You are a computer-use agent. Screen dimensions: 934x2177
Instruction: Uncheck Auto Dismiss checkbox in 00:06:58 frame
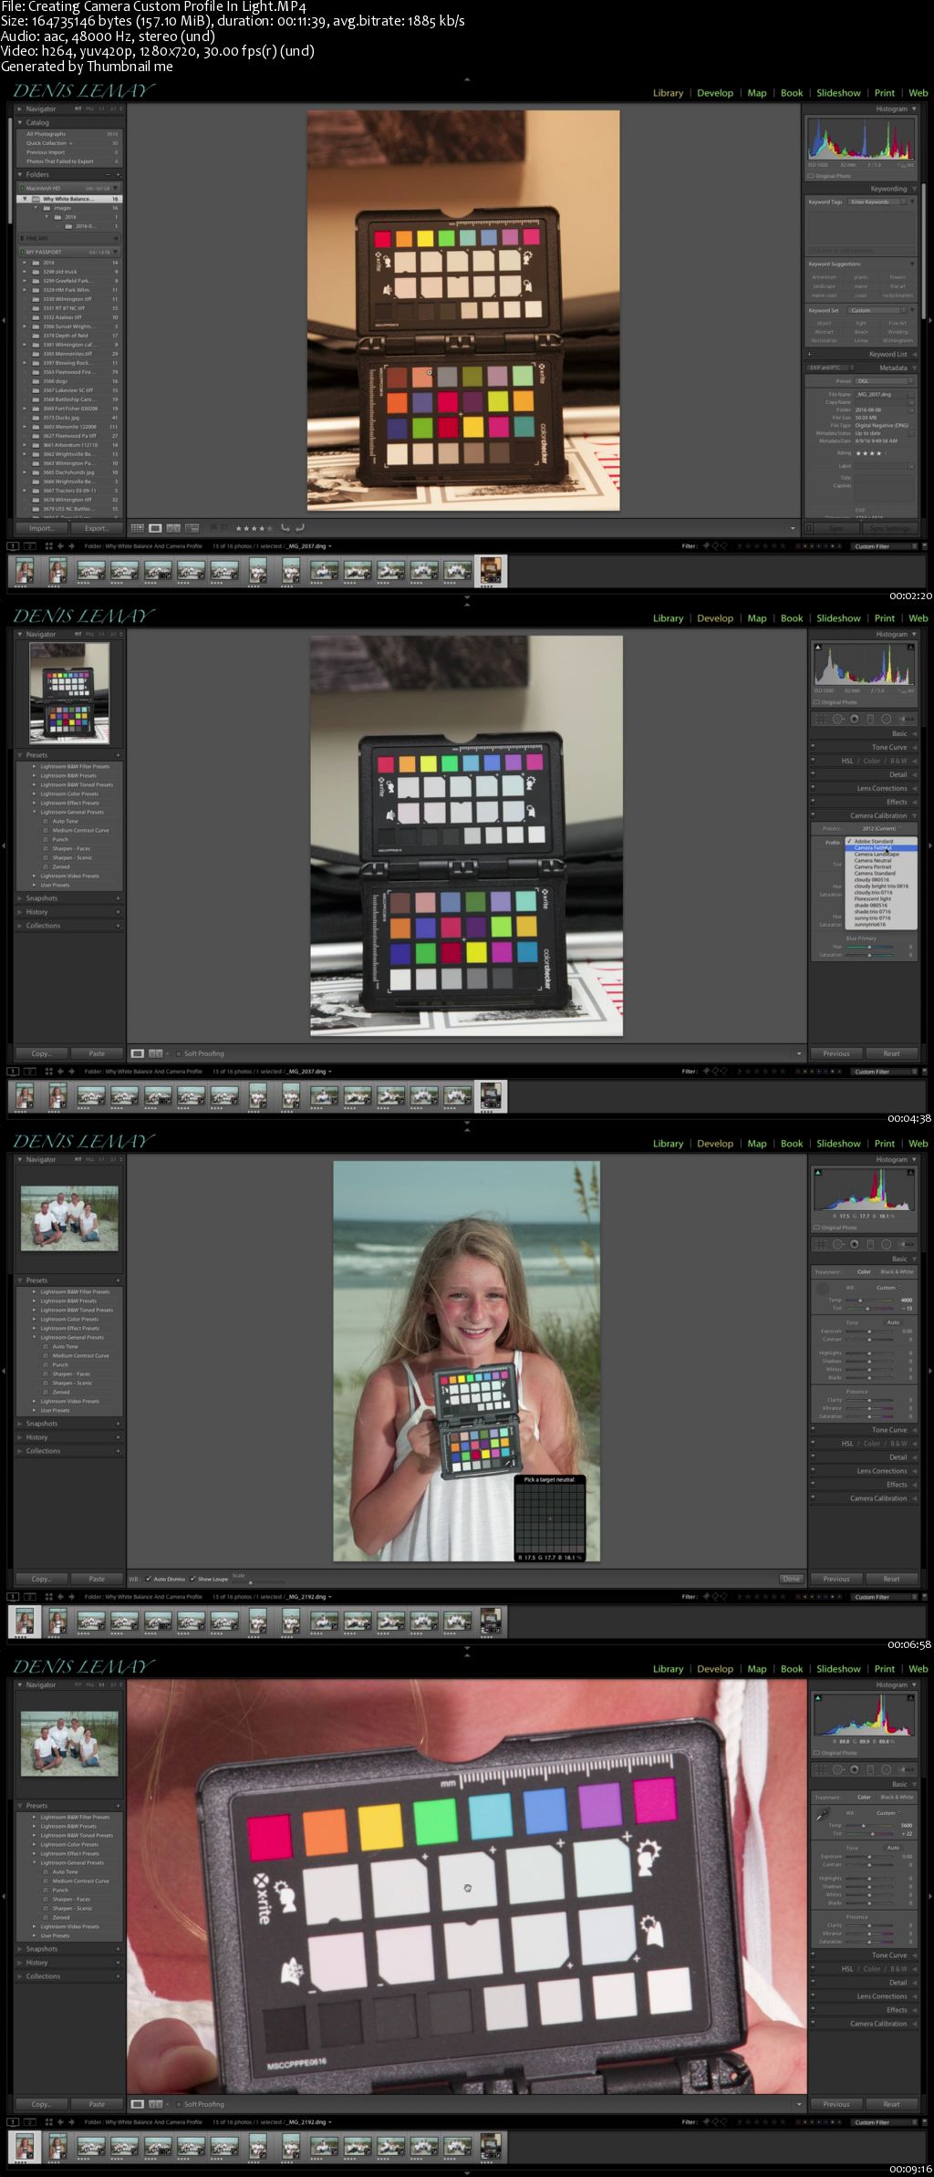(149, 1579)
